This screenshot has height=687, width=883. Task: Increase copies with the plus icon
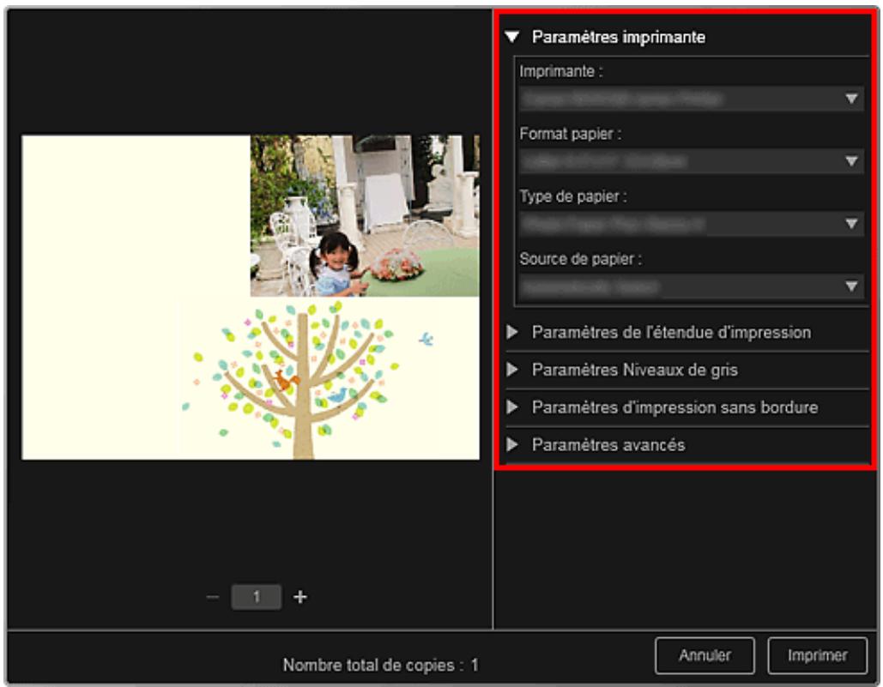pyautogui.click(x=300, y=597)
